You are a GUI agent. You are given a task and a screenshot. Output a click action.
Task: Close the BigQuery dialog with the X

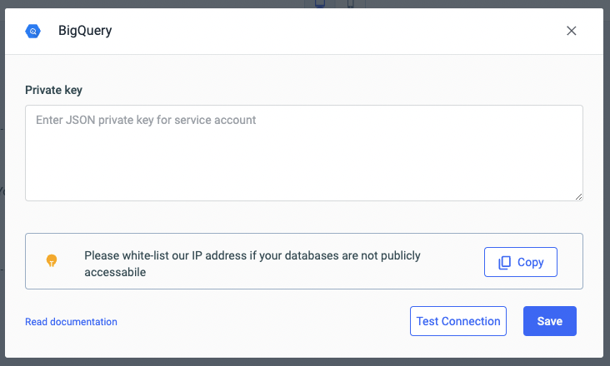[572, 31]
